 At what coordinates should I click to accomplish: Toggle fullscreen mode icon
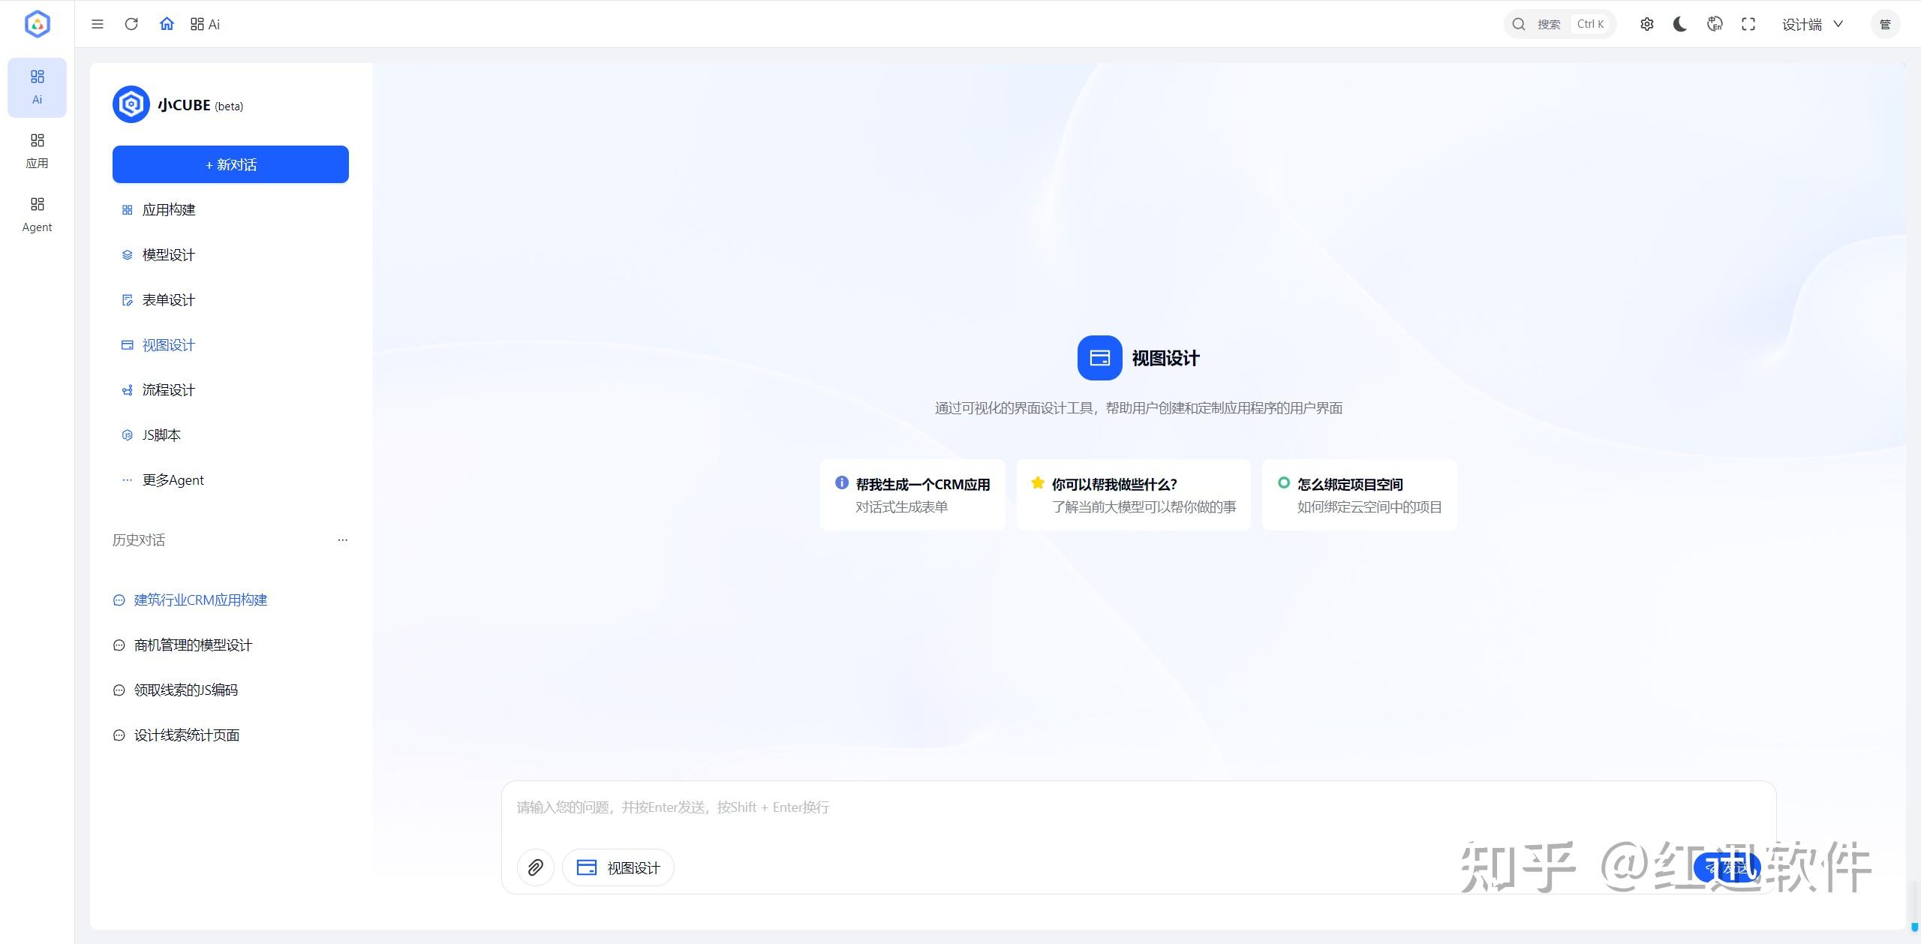tap(1748, 24)
